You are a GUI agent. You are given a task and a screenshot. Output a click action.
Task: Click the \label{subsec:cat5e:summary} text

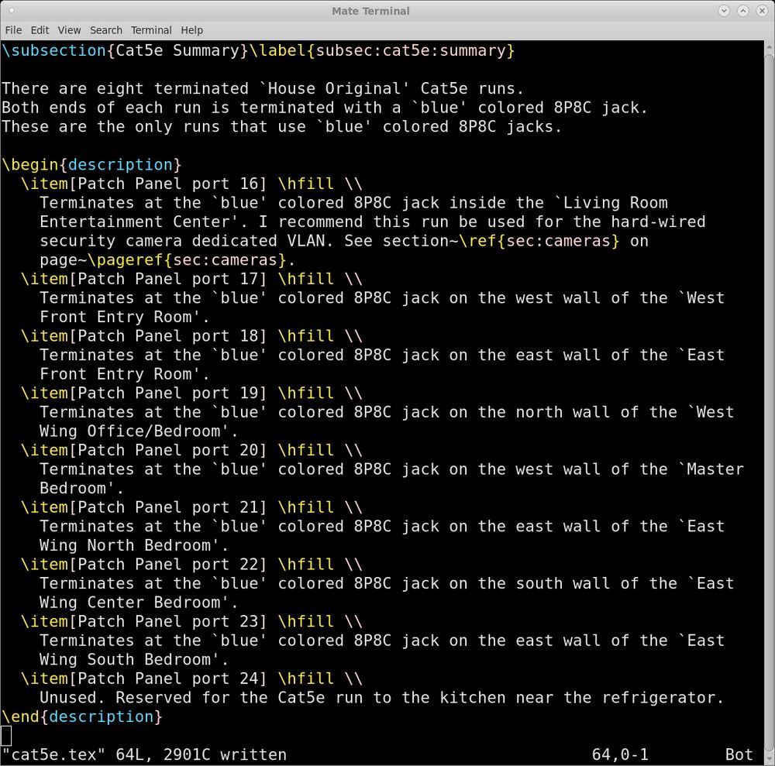(x=381, y=50)
